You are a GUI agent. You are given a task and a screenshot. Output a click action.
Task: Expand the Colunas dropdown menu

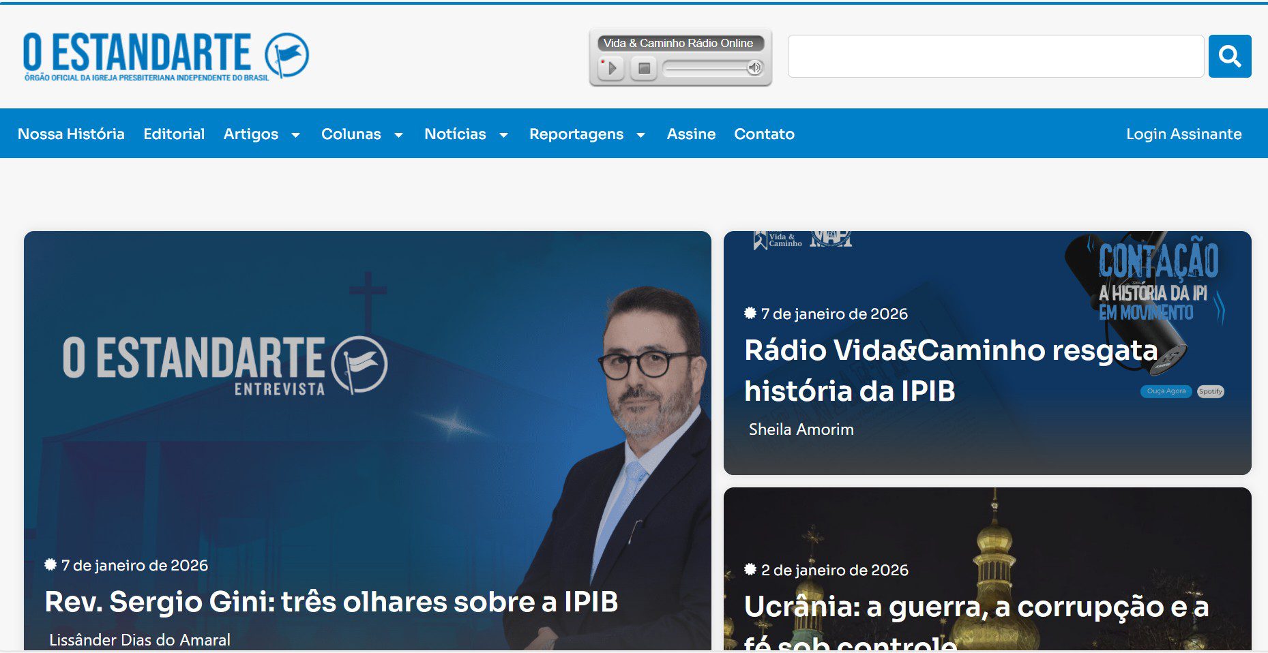398,135
